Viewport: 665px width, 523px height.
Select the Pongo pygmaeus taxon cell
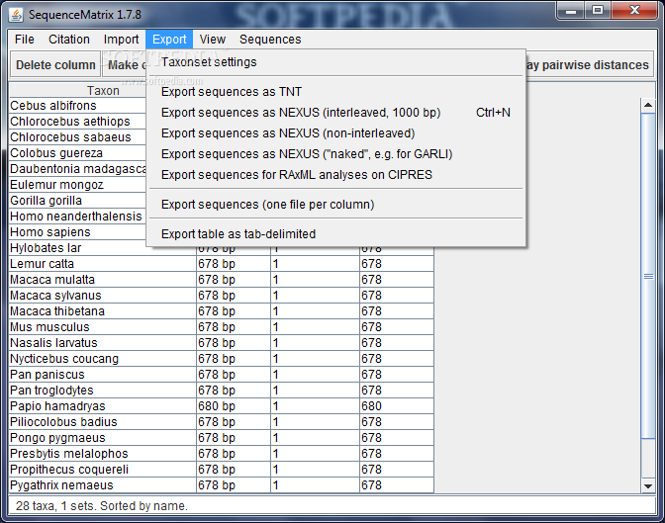(x=103, y=438)
